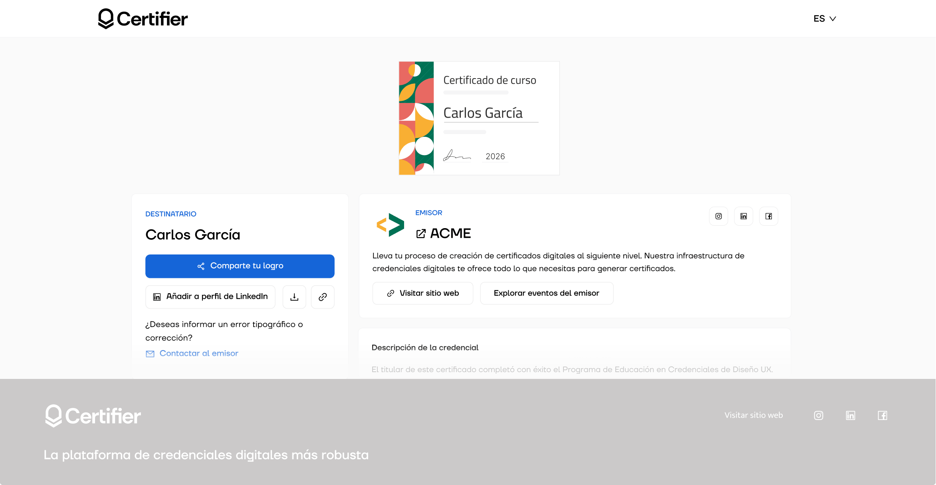The image size is (936, 485).
Task: Click the copy link icon button
Action: (323, 297)
